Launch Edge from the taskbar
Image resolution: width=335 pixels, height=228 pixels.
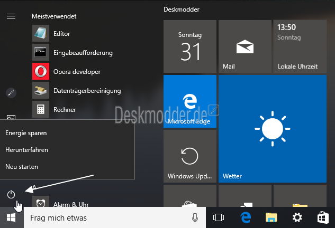246,217
